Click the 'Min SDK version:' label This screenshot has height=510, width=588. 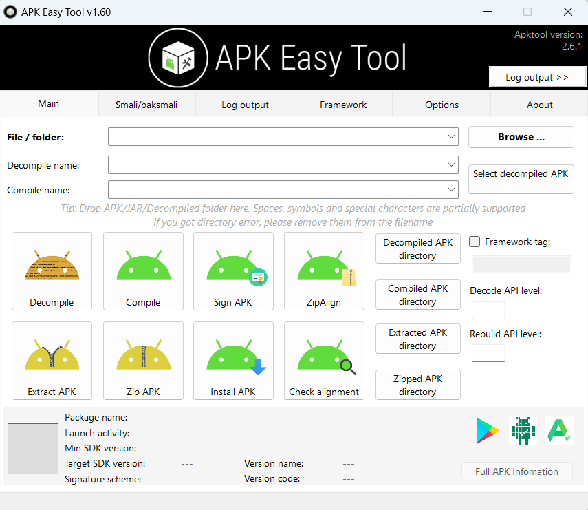click(x=100, y=448)
